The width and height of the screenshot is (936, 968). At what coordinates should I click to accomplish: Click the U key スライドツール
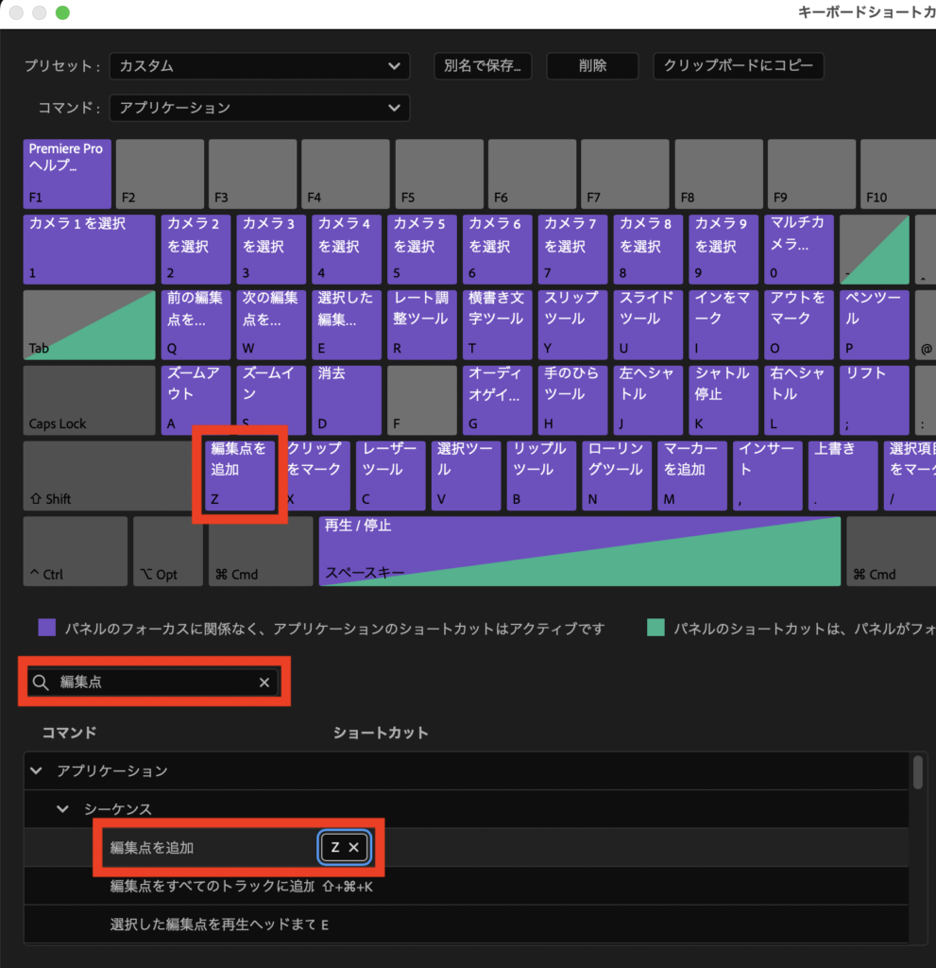[648, 325]
